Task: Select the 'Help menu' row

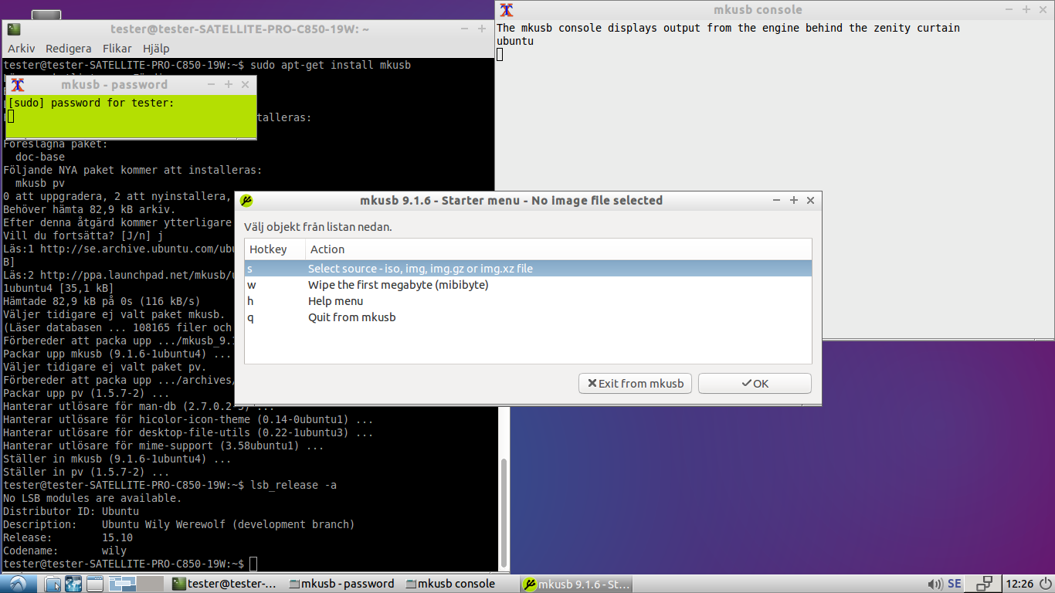Action: (528, 301)
